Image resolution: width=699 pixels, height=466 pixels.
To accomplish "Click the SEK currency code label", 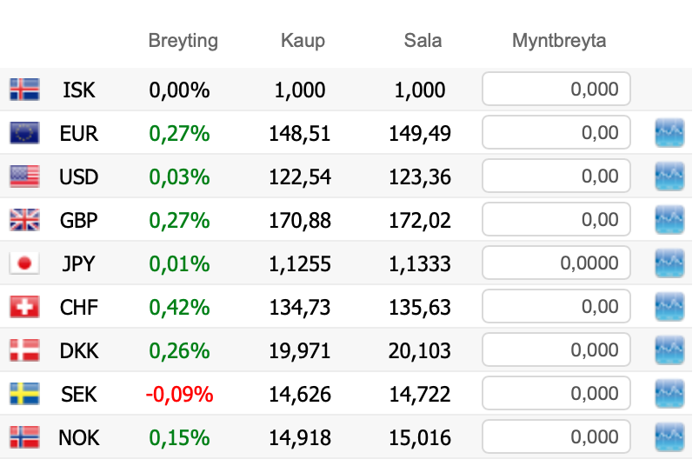I will pos(79,394).
